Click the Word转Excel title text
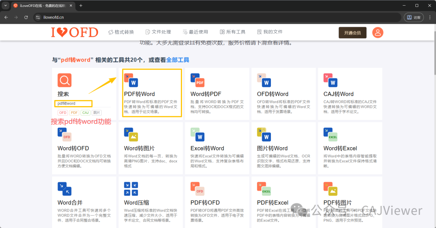The image size is (436, 228). pos(340,148)
